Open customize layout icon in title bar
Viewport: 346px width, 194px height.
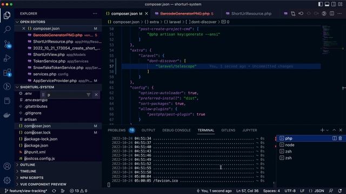click(x=340, y=4)
